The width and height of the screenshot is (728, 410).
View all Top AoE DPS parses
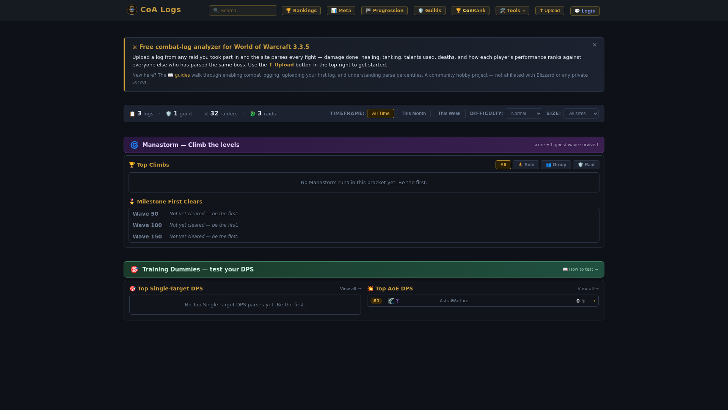click(588, 289)
